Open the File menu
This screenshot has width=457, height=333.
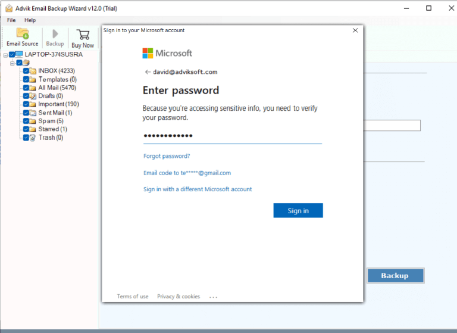pyautogui.click(x=12, y=20)
